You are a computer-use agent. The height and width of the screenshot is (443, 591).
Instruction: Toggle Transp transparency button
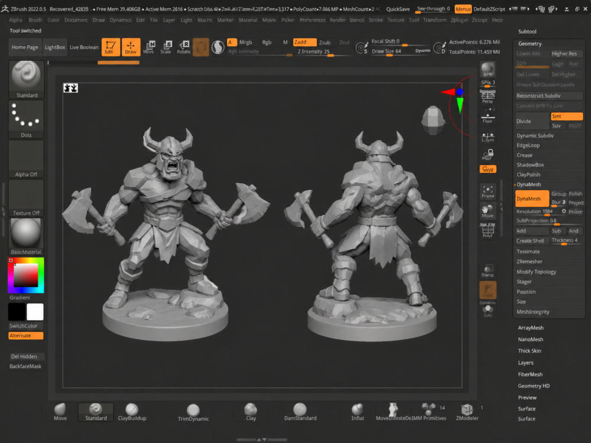coord(488,270)
